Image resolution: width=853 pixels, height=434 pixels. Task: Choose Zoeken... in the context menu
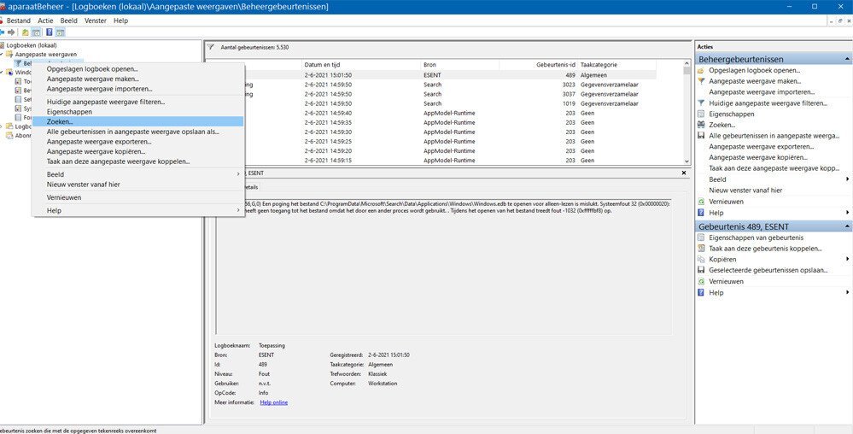coord(138,121)
